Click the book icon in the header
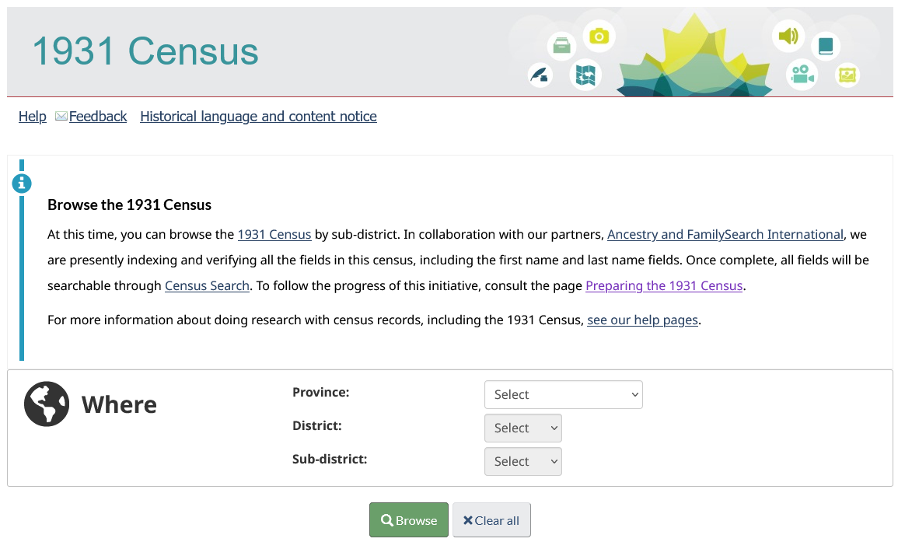This screenshot has height=542, width=898. 826,46
